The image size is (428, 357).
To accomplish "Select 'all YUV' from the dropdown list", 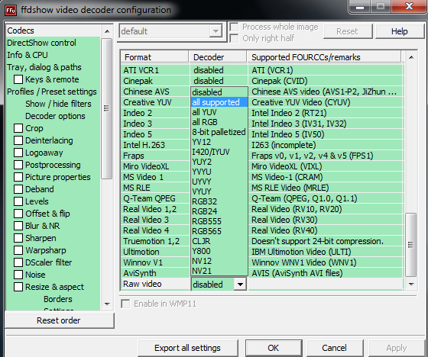I will pyautogui.click(x=219, y=112).
